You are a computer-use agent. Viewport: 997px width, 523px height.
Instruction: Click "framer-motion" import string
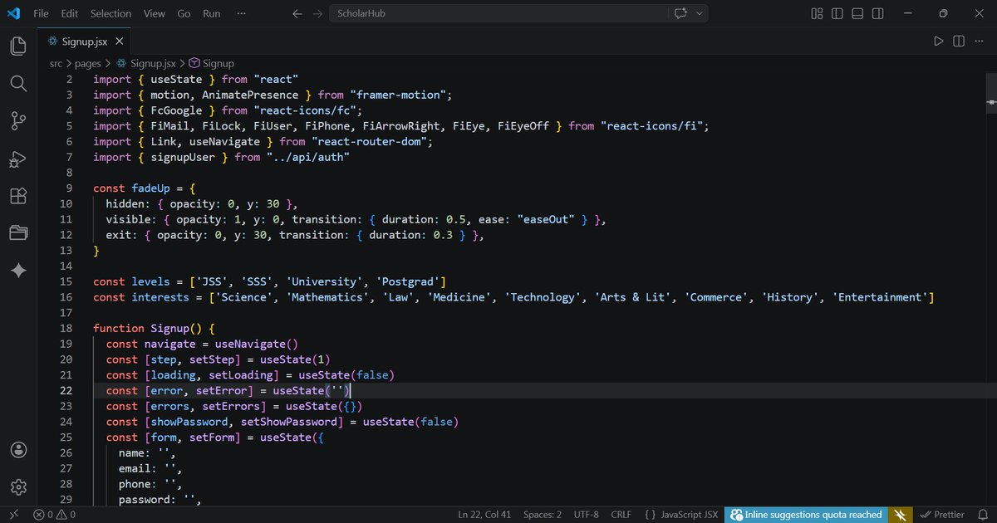tap(398, 95)
